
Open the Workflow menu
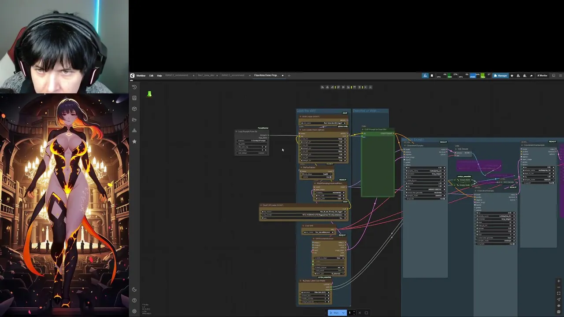coord(141,76)
